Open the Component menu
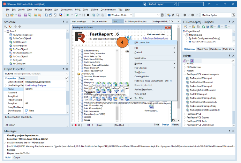The height and width of the screenshot is (163, 241). point(67,9)
